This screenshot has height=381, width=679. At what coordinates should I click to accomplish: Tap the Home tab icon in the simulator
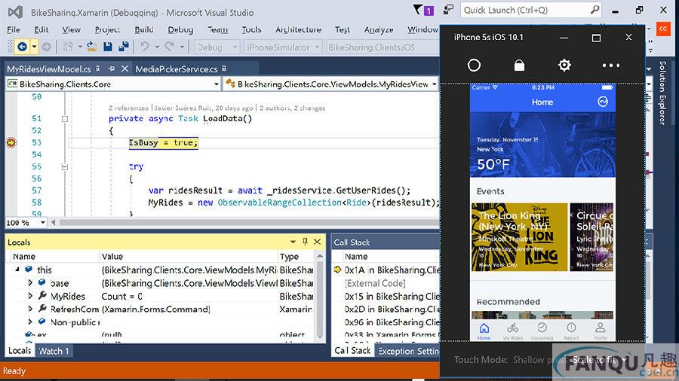484,331
